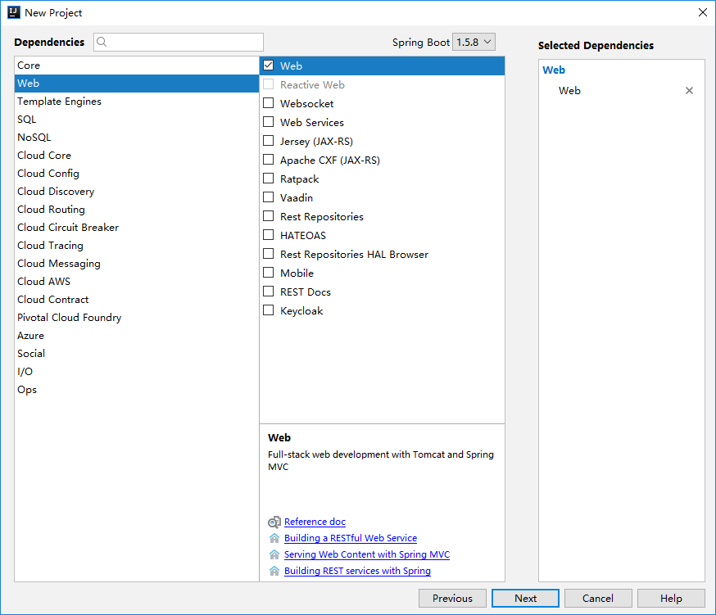Click the home icon beside Building a RESTful Web Service
This screenshot has height=615, width=716.
point(274,538)
